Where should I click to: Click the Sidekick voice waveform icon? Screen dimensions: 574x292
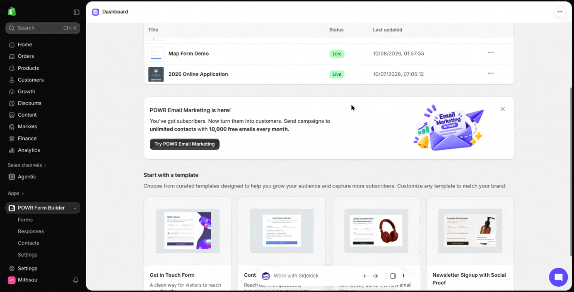point(376,276)
